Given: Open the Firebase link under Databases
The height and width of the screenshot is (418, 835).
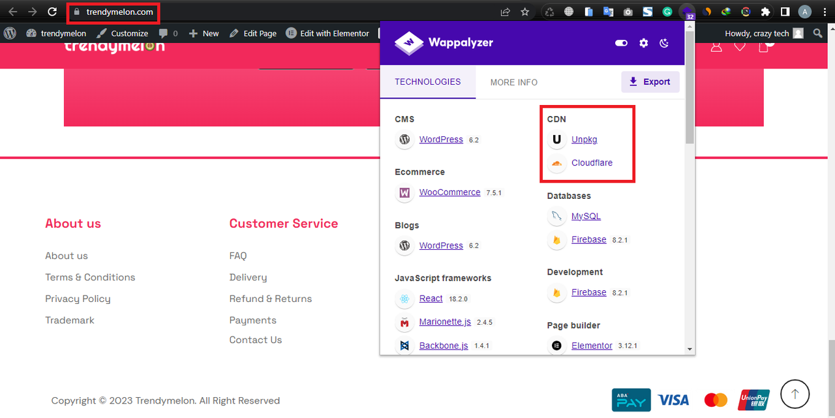Looking at the screenshot, I should coord(588,240).
